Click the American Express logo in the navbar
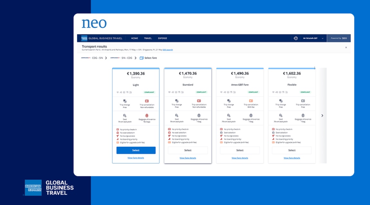 [x=84, y=38]
